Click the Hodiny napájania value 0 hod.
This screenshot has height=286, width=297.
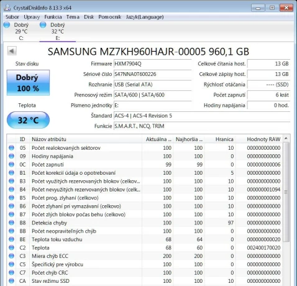[268, 105]
